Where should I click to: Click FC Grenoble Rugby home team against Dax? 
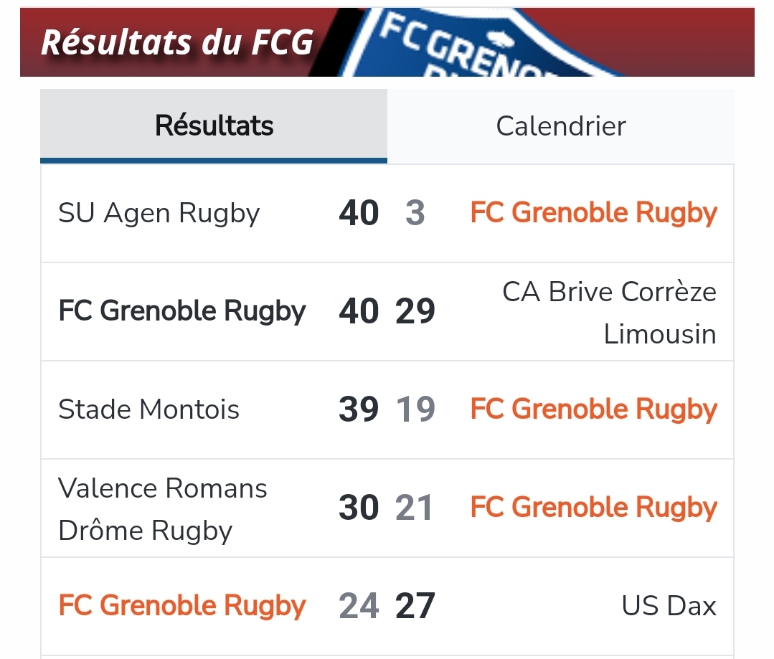pyautogui.click(x=182, y=606)
